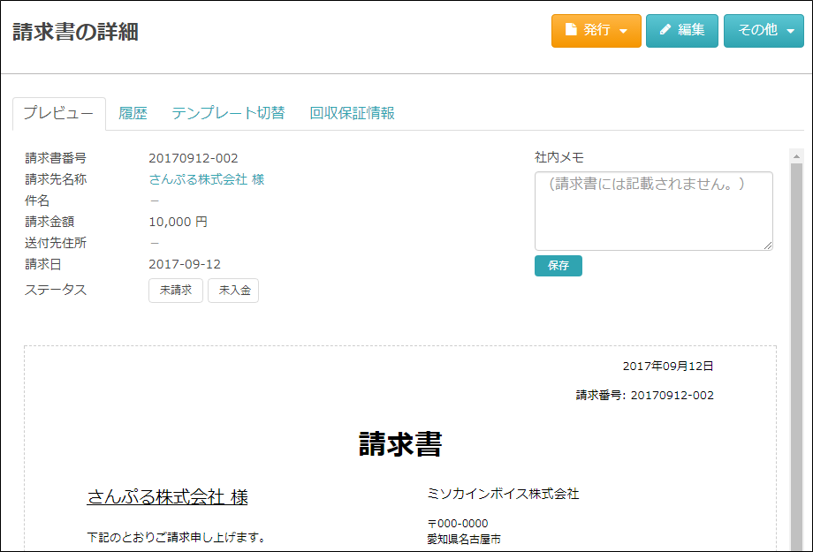This screenshot has height=552, width=813.
Task: Click the memo textarea resize handle
Action: 768,246
